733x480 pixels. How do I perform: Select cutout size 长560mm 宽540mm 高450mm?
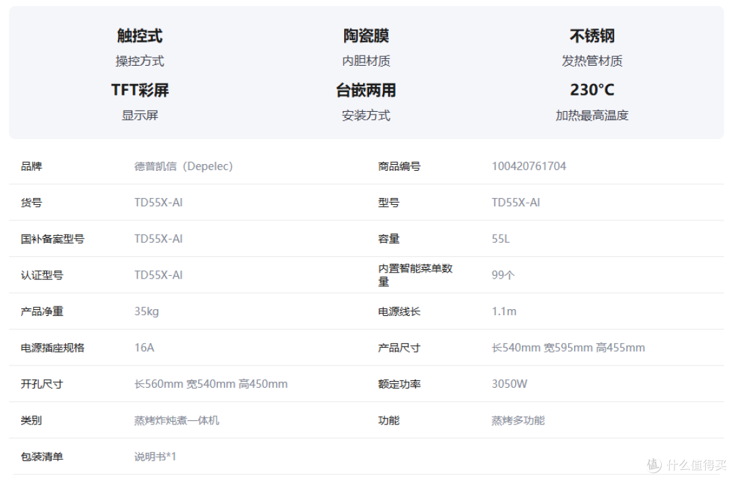click(211, 384)
